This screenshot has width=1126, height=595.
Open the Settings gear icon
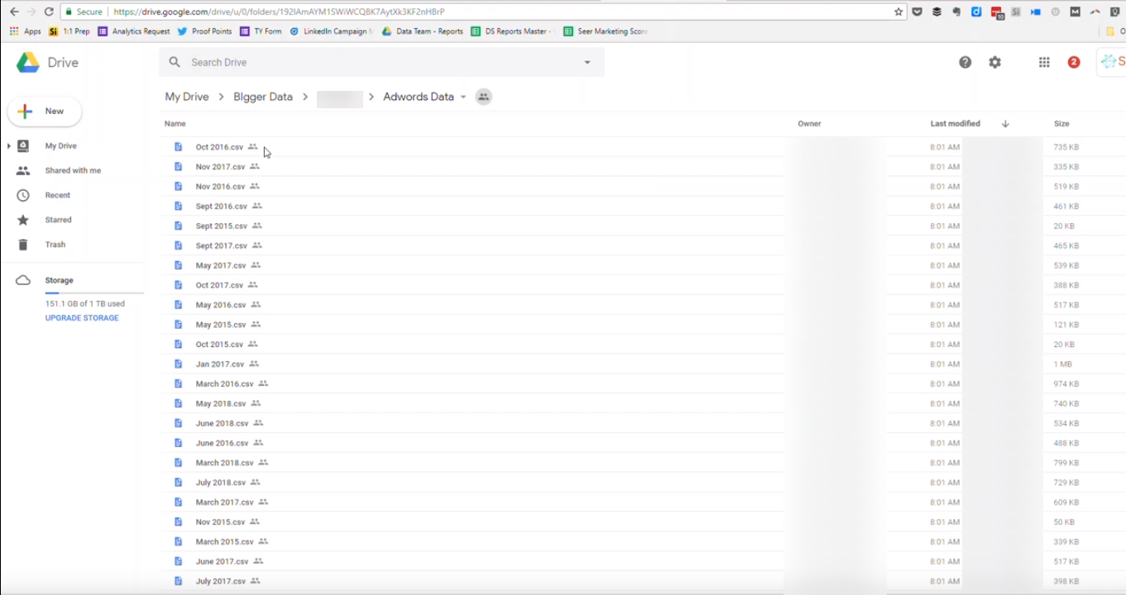click(994, 62)
